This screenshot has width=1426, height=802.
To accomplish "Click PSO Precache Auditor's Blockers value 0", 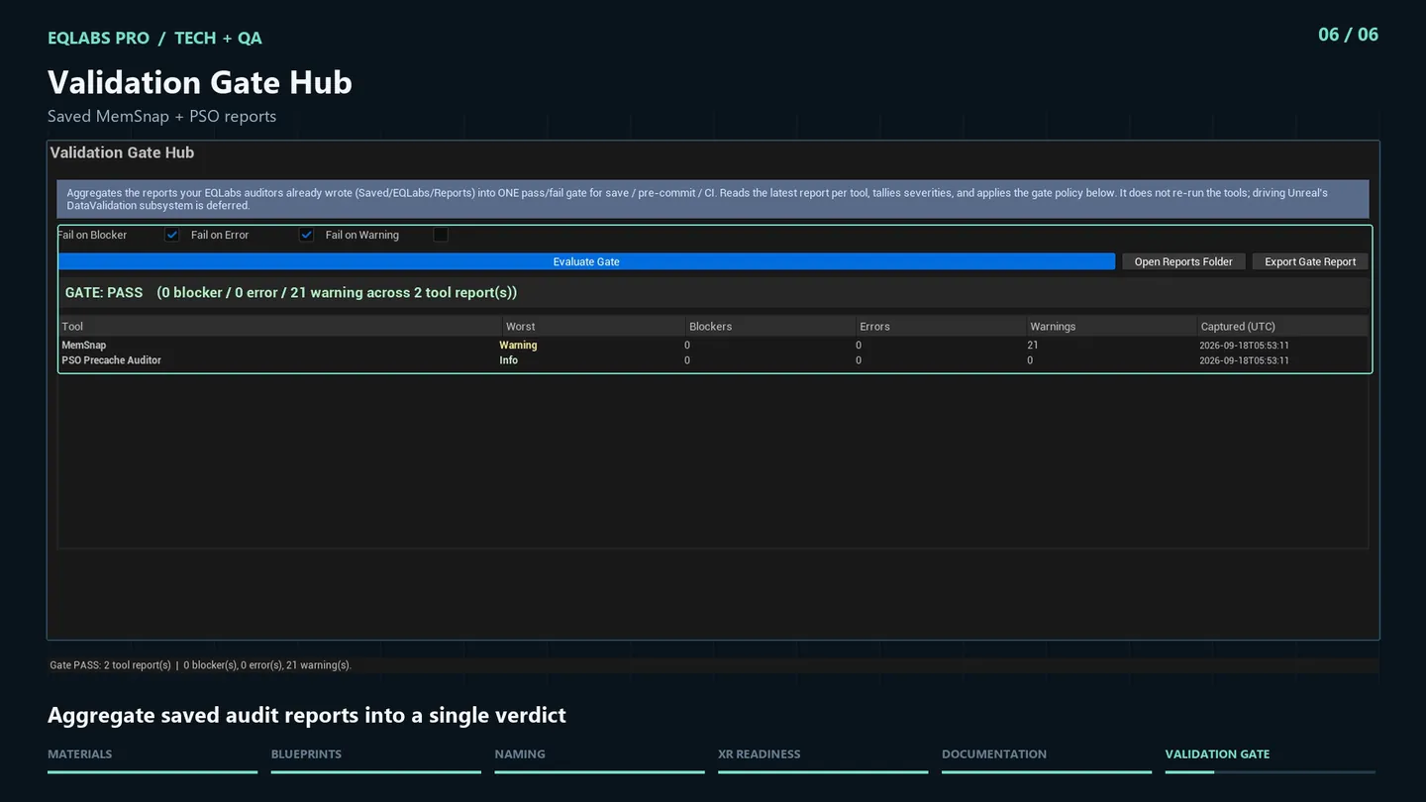I will coord(687,360).
